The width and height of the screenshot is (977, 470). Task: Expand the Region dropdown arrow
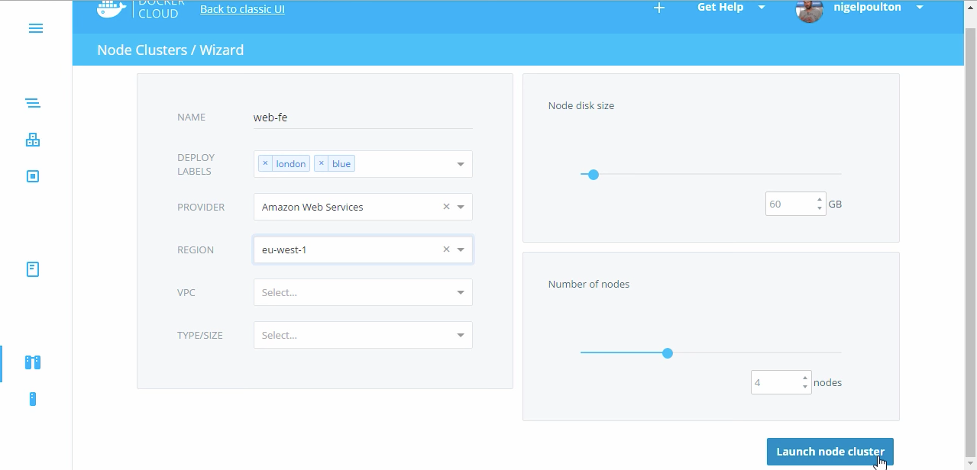(461, 249)
